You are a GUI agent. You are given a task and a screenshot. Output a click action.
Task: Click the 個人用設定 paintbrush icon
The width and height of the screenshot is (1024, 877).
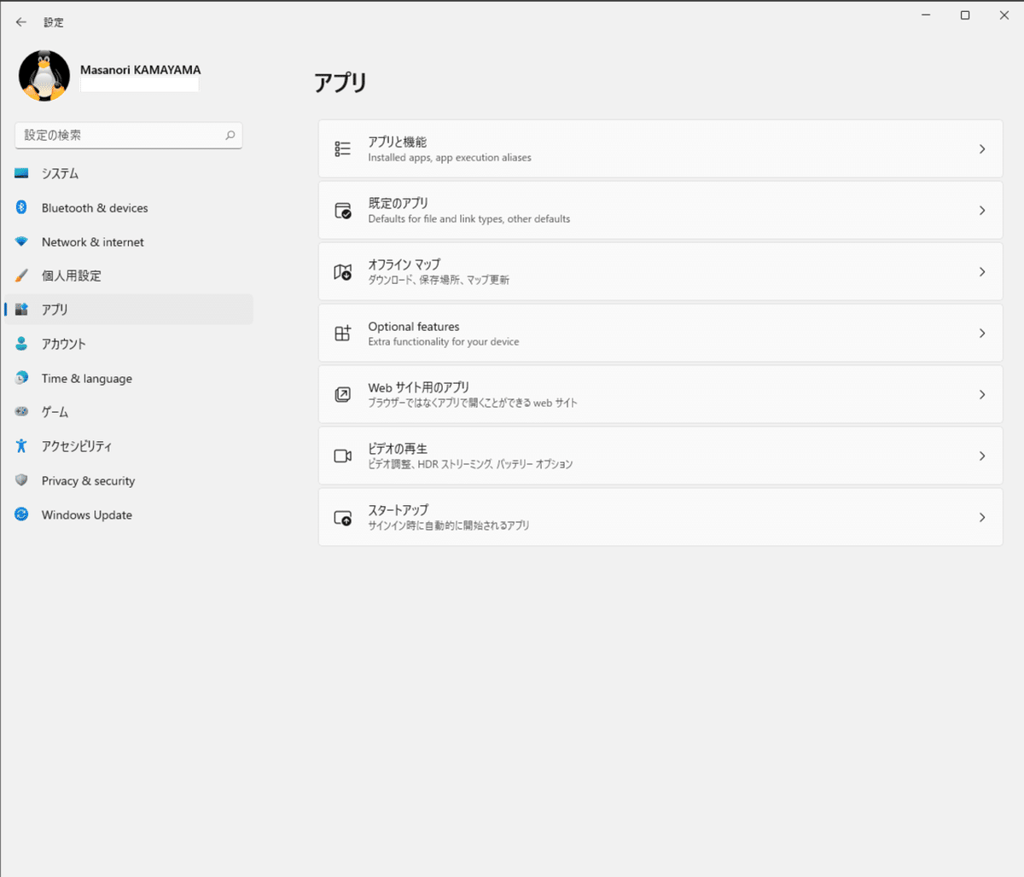20,276
